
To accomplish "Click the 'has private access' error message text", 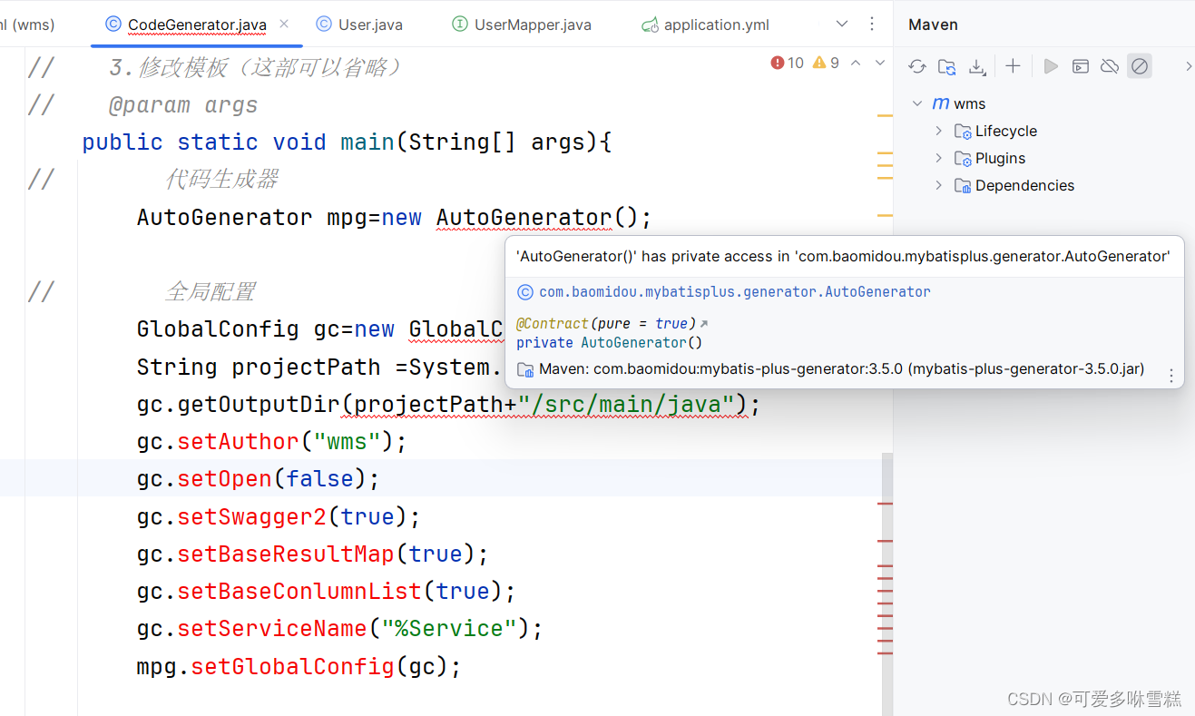I will 843,257.
